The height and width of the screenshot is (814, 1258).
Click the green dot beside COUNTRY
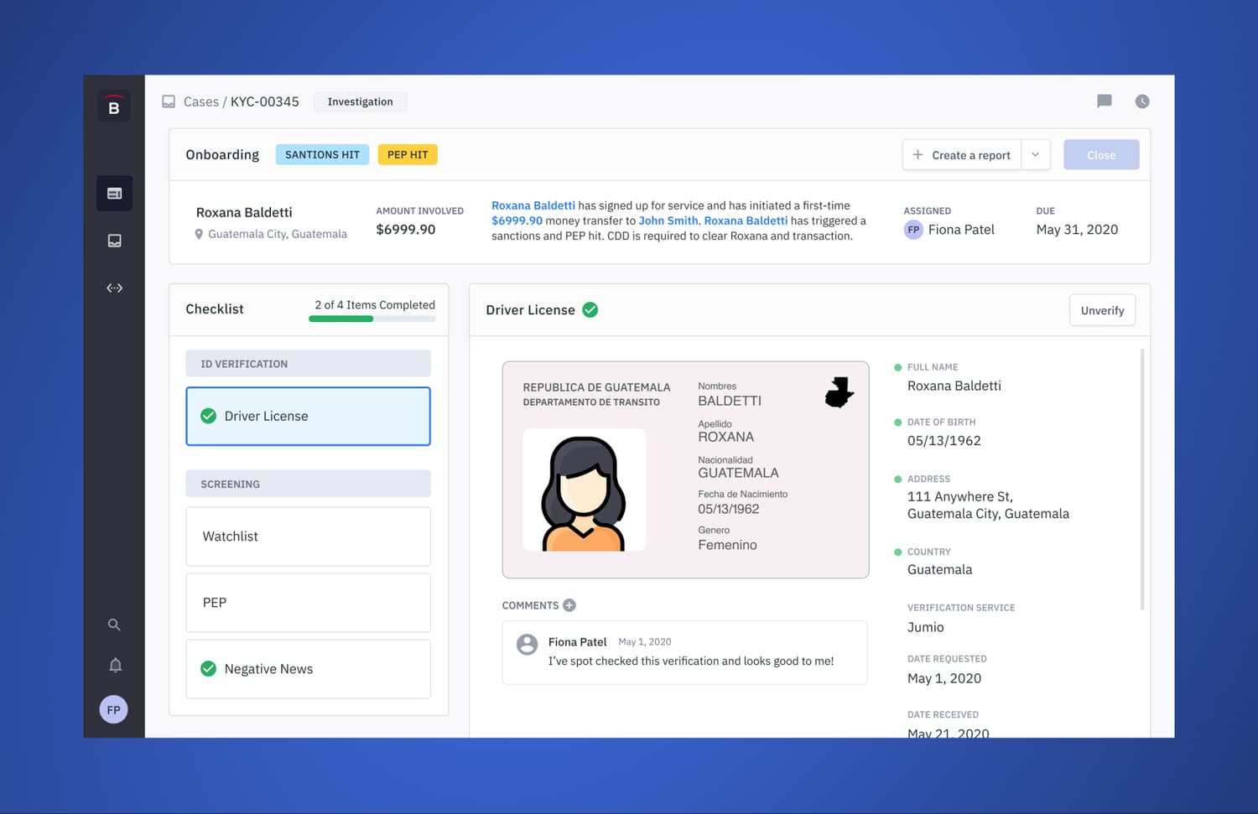898,552
